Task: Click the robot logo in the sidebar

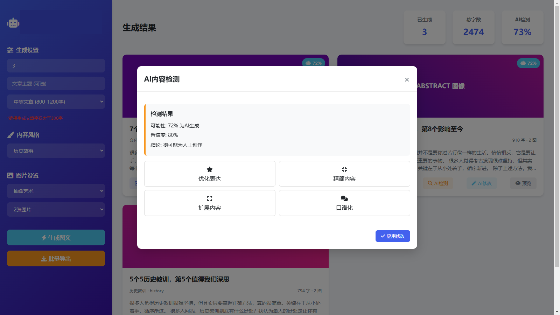Action: tap(13, 22)
